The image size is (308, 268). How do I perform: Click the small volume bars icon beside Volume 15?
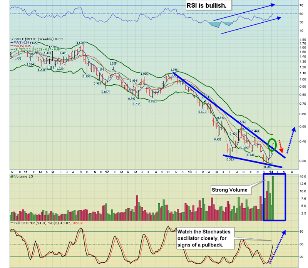[x=12, y=176]
